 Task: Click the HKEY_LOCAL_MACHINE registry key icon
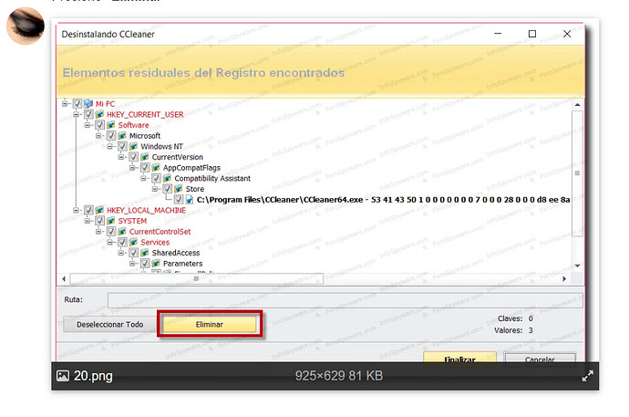pos(99,210)
